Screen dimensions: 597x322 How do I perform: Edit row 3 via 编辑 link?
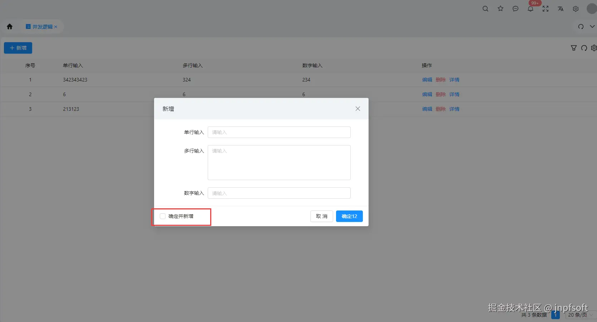427,109
